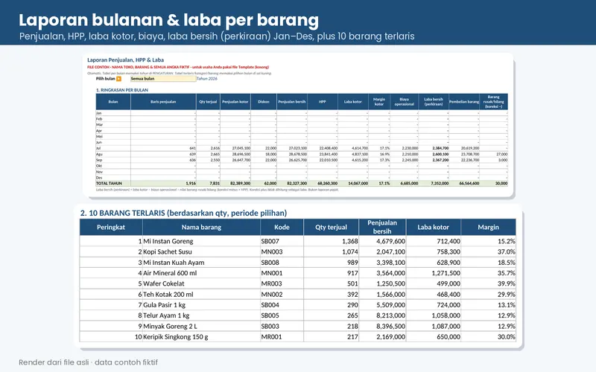
Task: Click Agu damaged goods value 27,000
Action: (501, 154)
